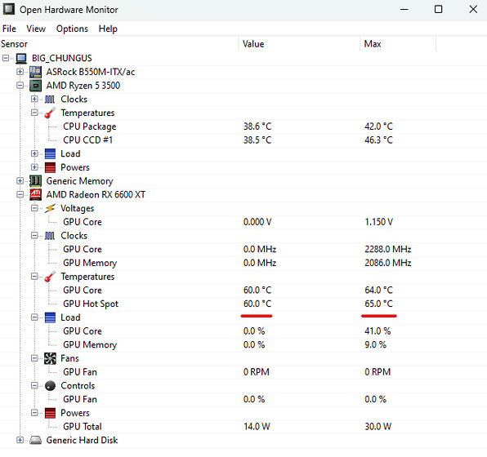Click the Ryzen Load blue bars icon
The image size is (487, 457).
tap(50, 153)
